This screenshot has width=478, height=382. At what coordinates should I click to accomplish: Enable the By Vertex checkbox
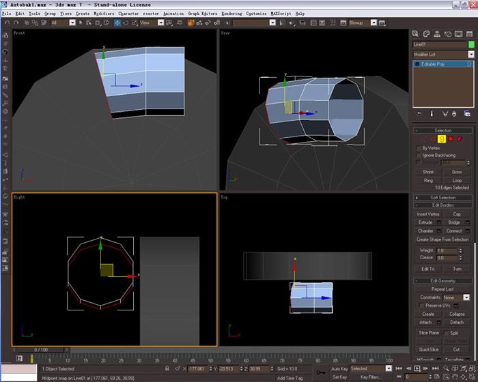click(x=419, y=148)
